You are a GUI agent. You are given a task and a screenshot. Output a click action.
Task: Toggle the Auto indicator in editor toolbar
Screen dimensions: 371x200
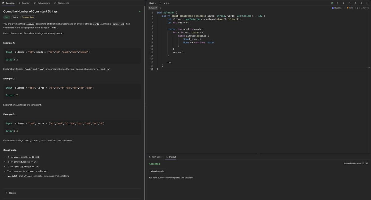(x=167, y=3)
